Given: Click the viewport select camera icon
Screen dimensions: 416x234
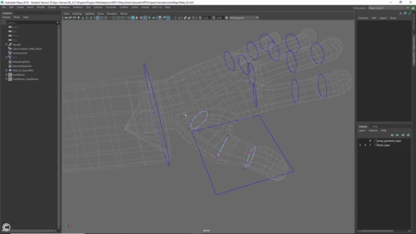Looking at the screenshot, I should [x=66, y=18].
